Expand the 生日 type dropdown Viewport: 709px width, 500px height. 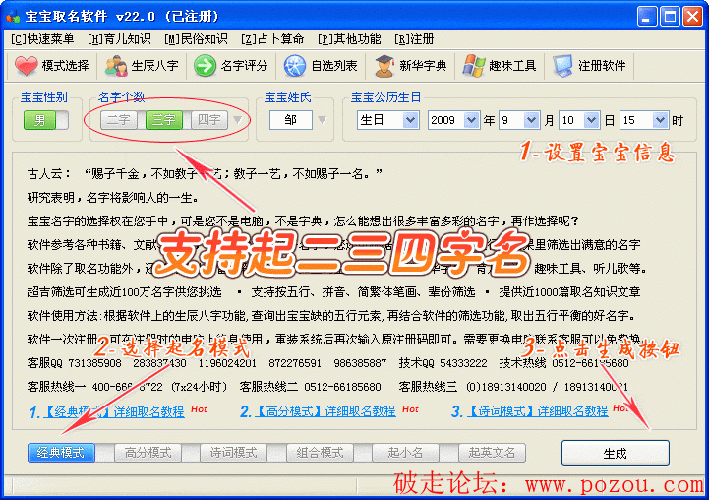tap(408, 120)
